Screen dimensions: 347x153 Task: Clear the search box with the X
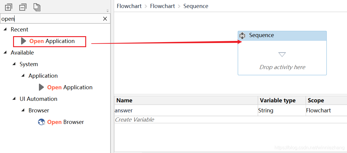105,19
